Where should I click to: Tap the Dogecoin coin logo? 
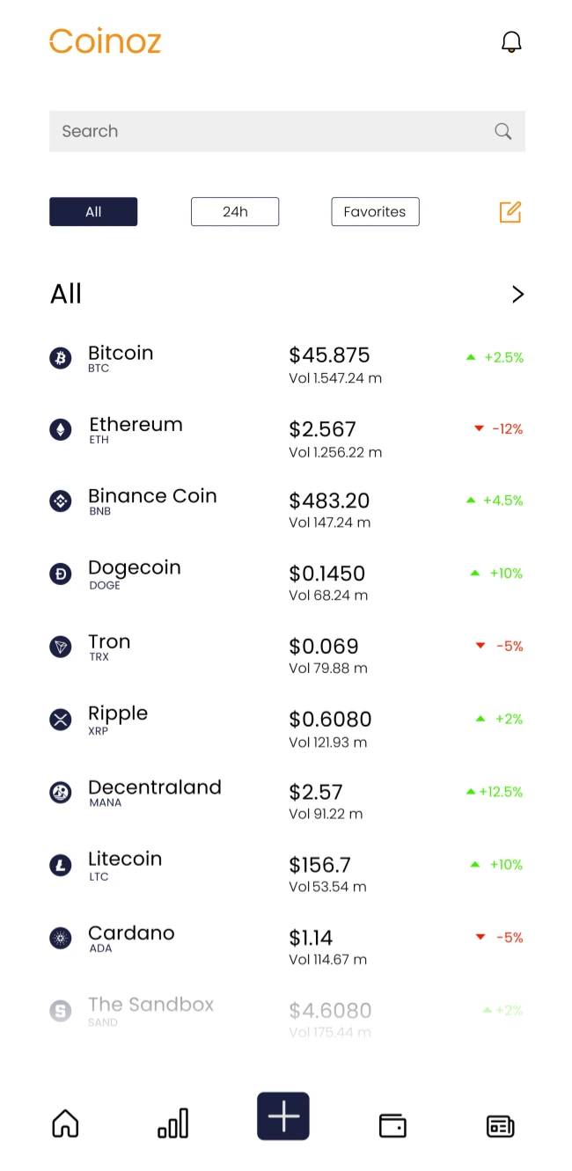click(60, 574)
